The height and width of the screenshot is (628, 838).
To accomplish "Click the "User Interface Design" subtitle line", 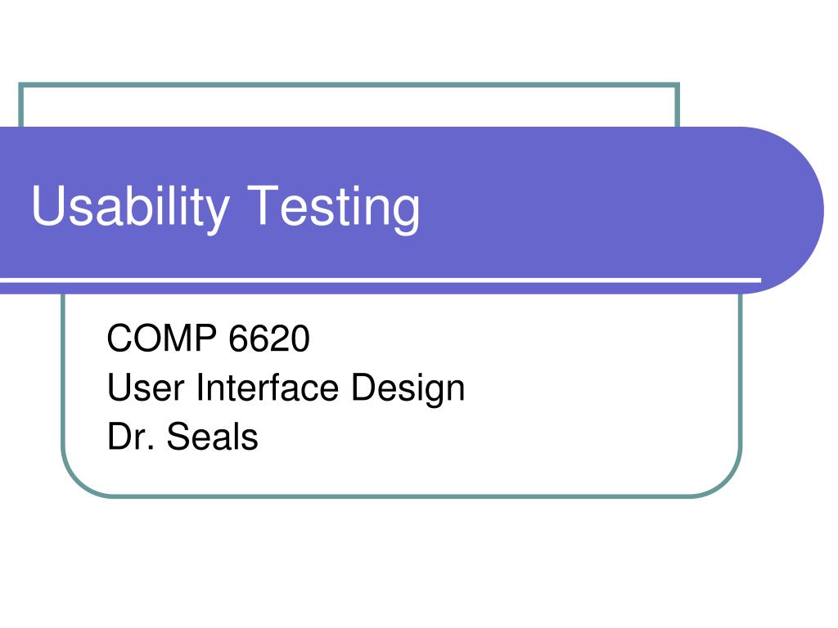I will (x=286, y=388).
